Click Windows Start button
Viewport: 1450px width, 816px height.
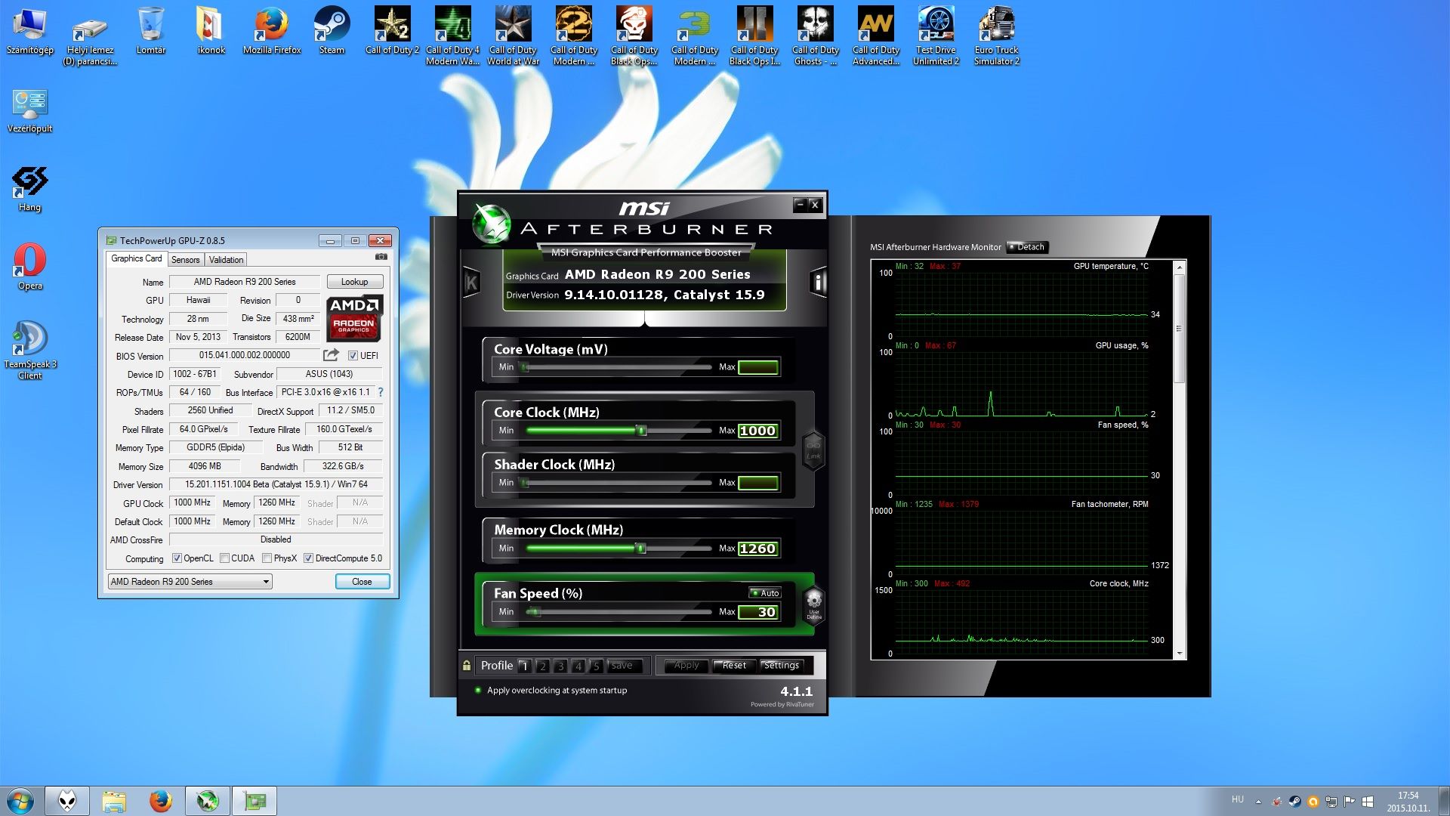(x=20, y=801)
